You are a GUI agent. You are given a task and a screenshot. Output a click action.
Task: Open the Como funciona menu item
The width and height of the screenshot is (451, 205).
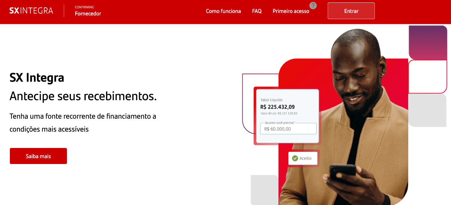(223, 11)
